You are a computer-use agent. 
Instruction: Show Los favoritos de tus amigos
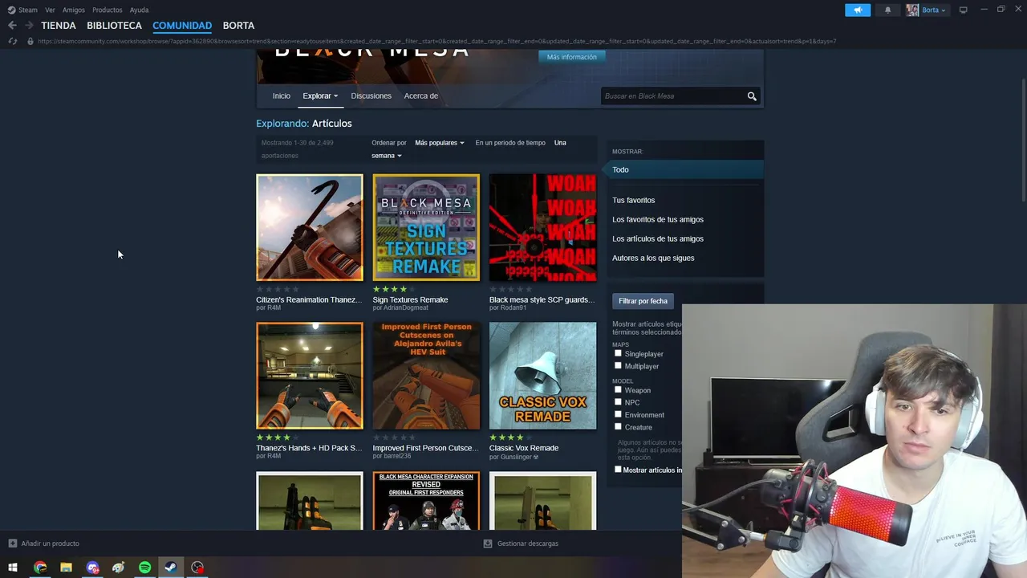[658, 219]
